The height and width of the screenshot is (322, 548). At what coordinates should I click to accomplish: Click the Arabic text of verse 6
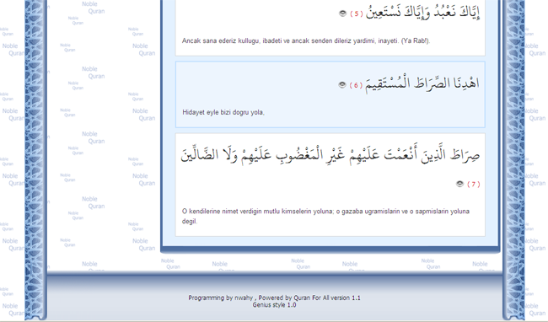pyautogui.click(x=422, y=83)
